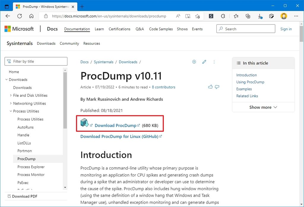This screenshot has height=207, width=304.
Task: Open the Collections icon in the toolbar
Action: (248, 16)
